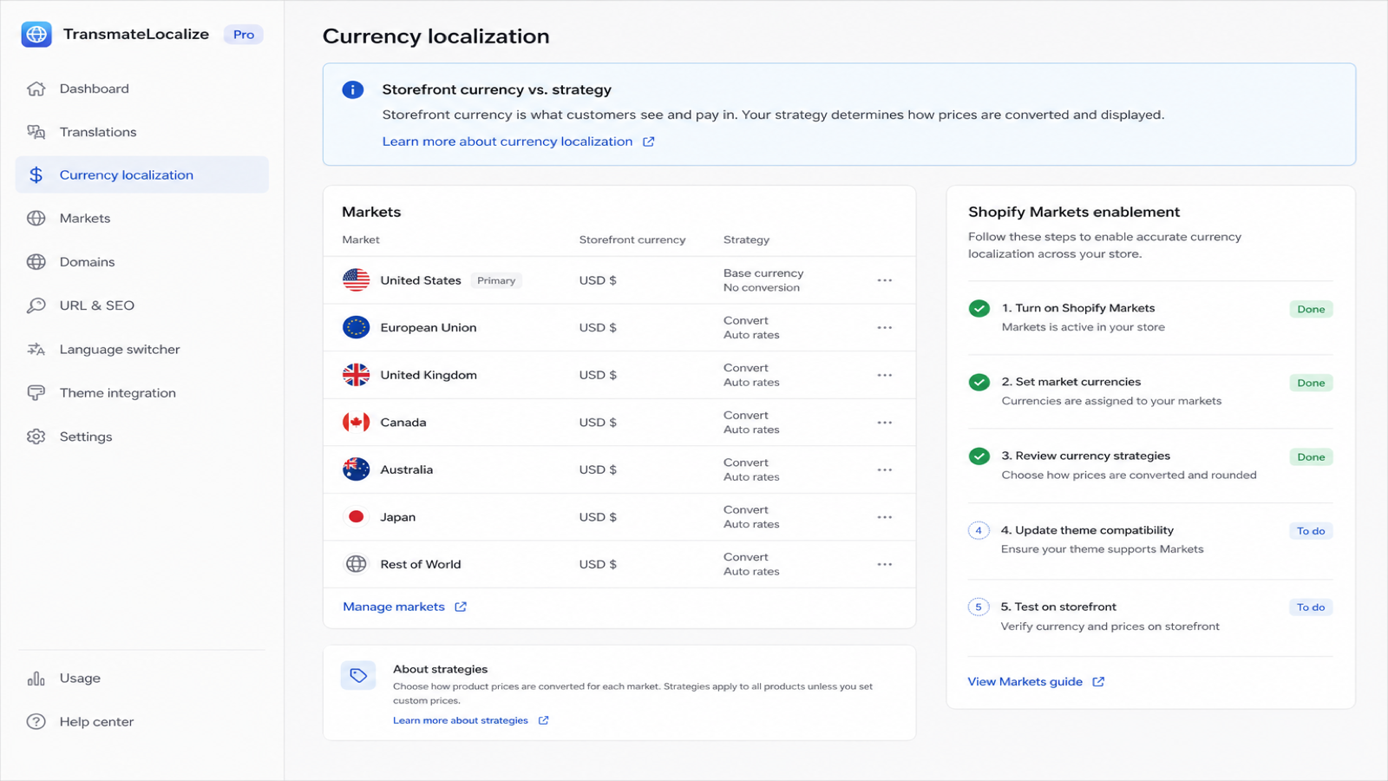
Task: Click green checkmark for Set market currencies
Action: tap(979, 383)
